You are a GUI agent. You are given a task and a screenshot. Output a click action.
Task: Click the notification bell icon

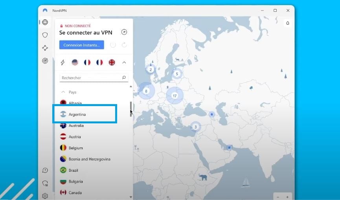(x=288, y=23)
